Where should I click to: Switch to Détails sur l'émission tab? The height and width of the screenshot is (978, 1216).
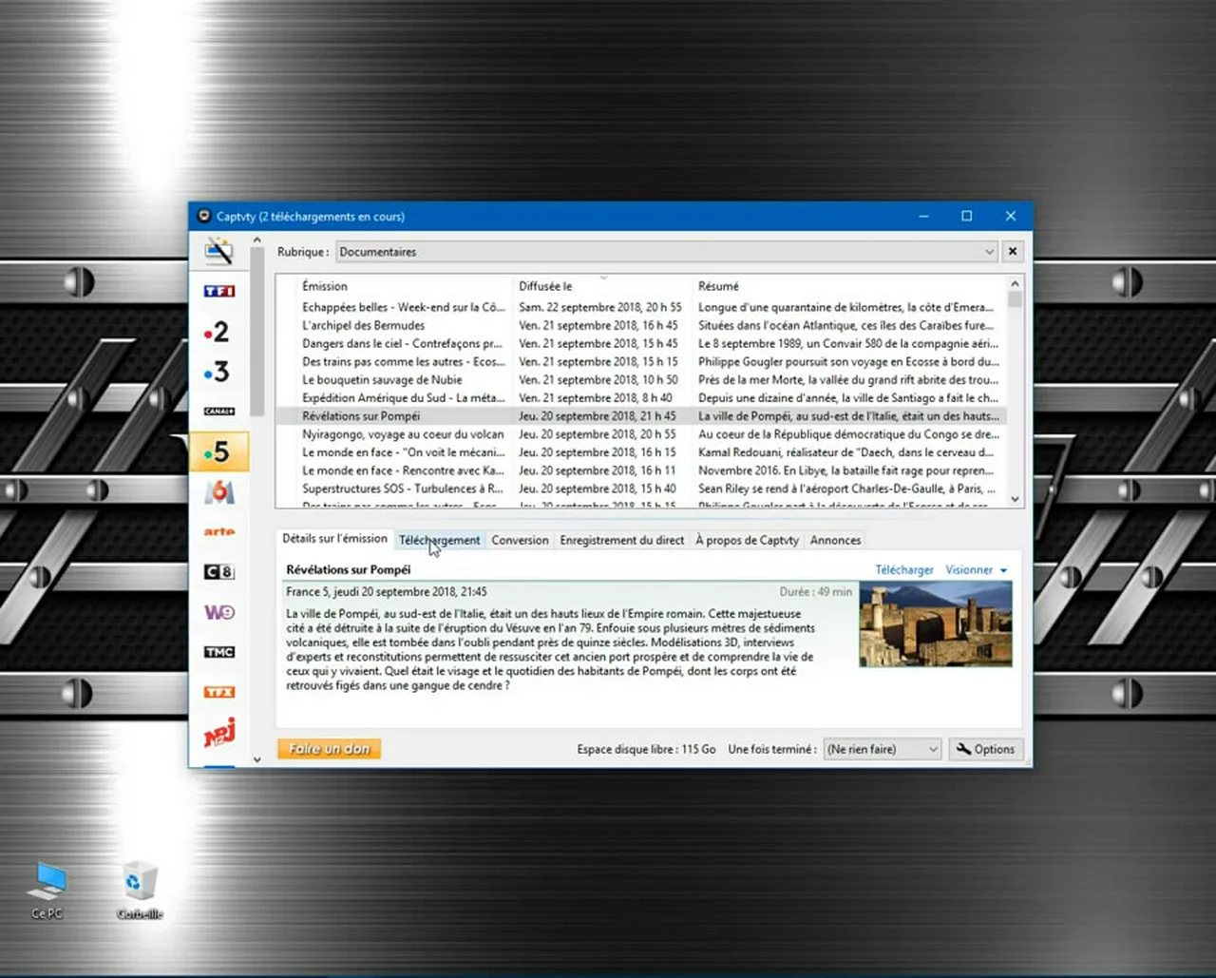click(334, 539)
